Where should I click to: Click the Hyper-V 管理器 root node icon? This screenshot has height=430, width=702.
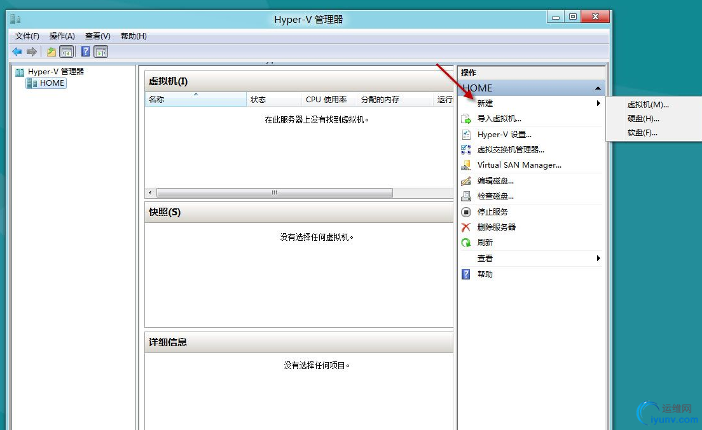(x=20, y=72)
